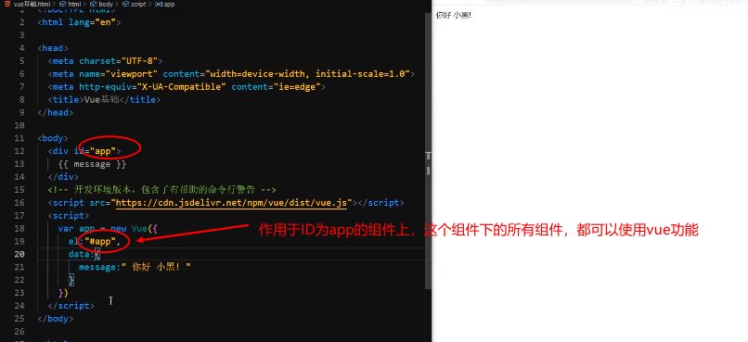Click line number 20 in the gutter
This screenshot has width=748, height=342.
19,254
